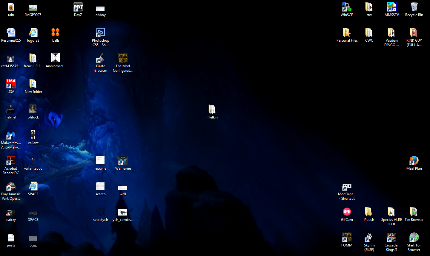Click the Start Tor Browser shortcut
The height and width of the screenshot is (256, 430).
[414, 237]
